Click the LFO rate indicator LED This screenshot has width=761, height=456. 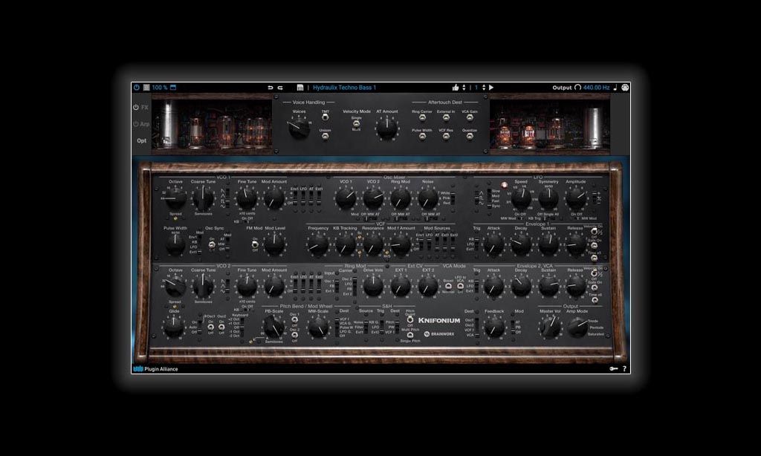tap(505, 185)
